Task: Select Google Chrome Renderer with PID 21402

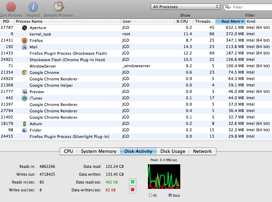Action: [136, 117]
